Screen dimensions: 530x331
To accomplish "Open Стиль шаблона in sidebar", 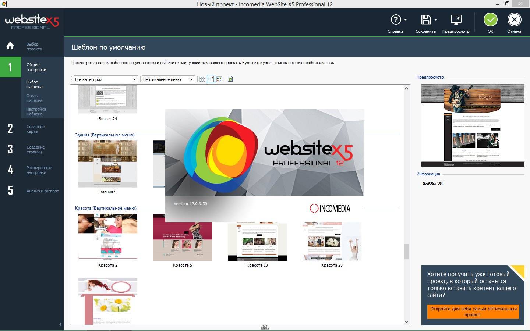I will (x=34, y=98).
